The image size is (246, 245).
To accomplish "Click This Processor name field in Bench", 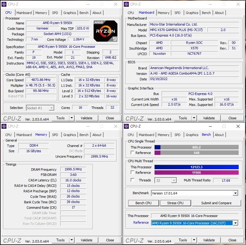I will (x=195, y=216).
